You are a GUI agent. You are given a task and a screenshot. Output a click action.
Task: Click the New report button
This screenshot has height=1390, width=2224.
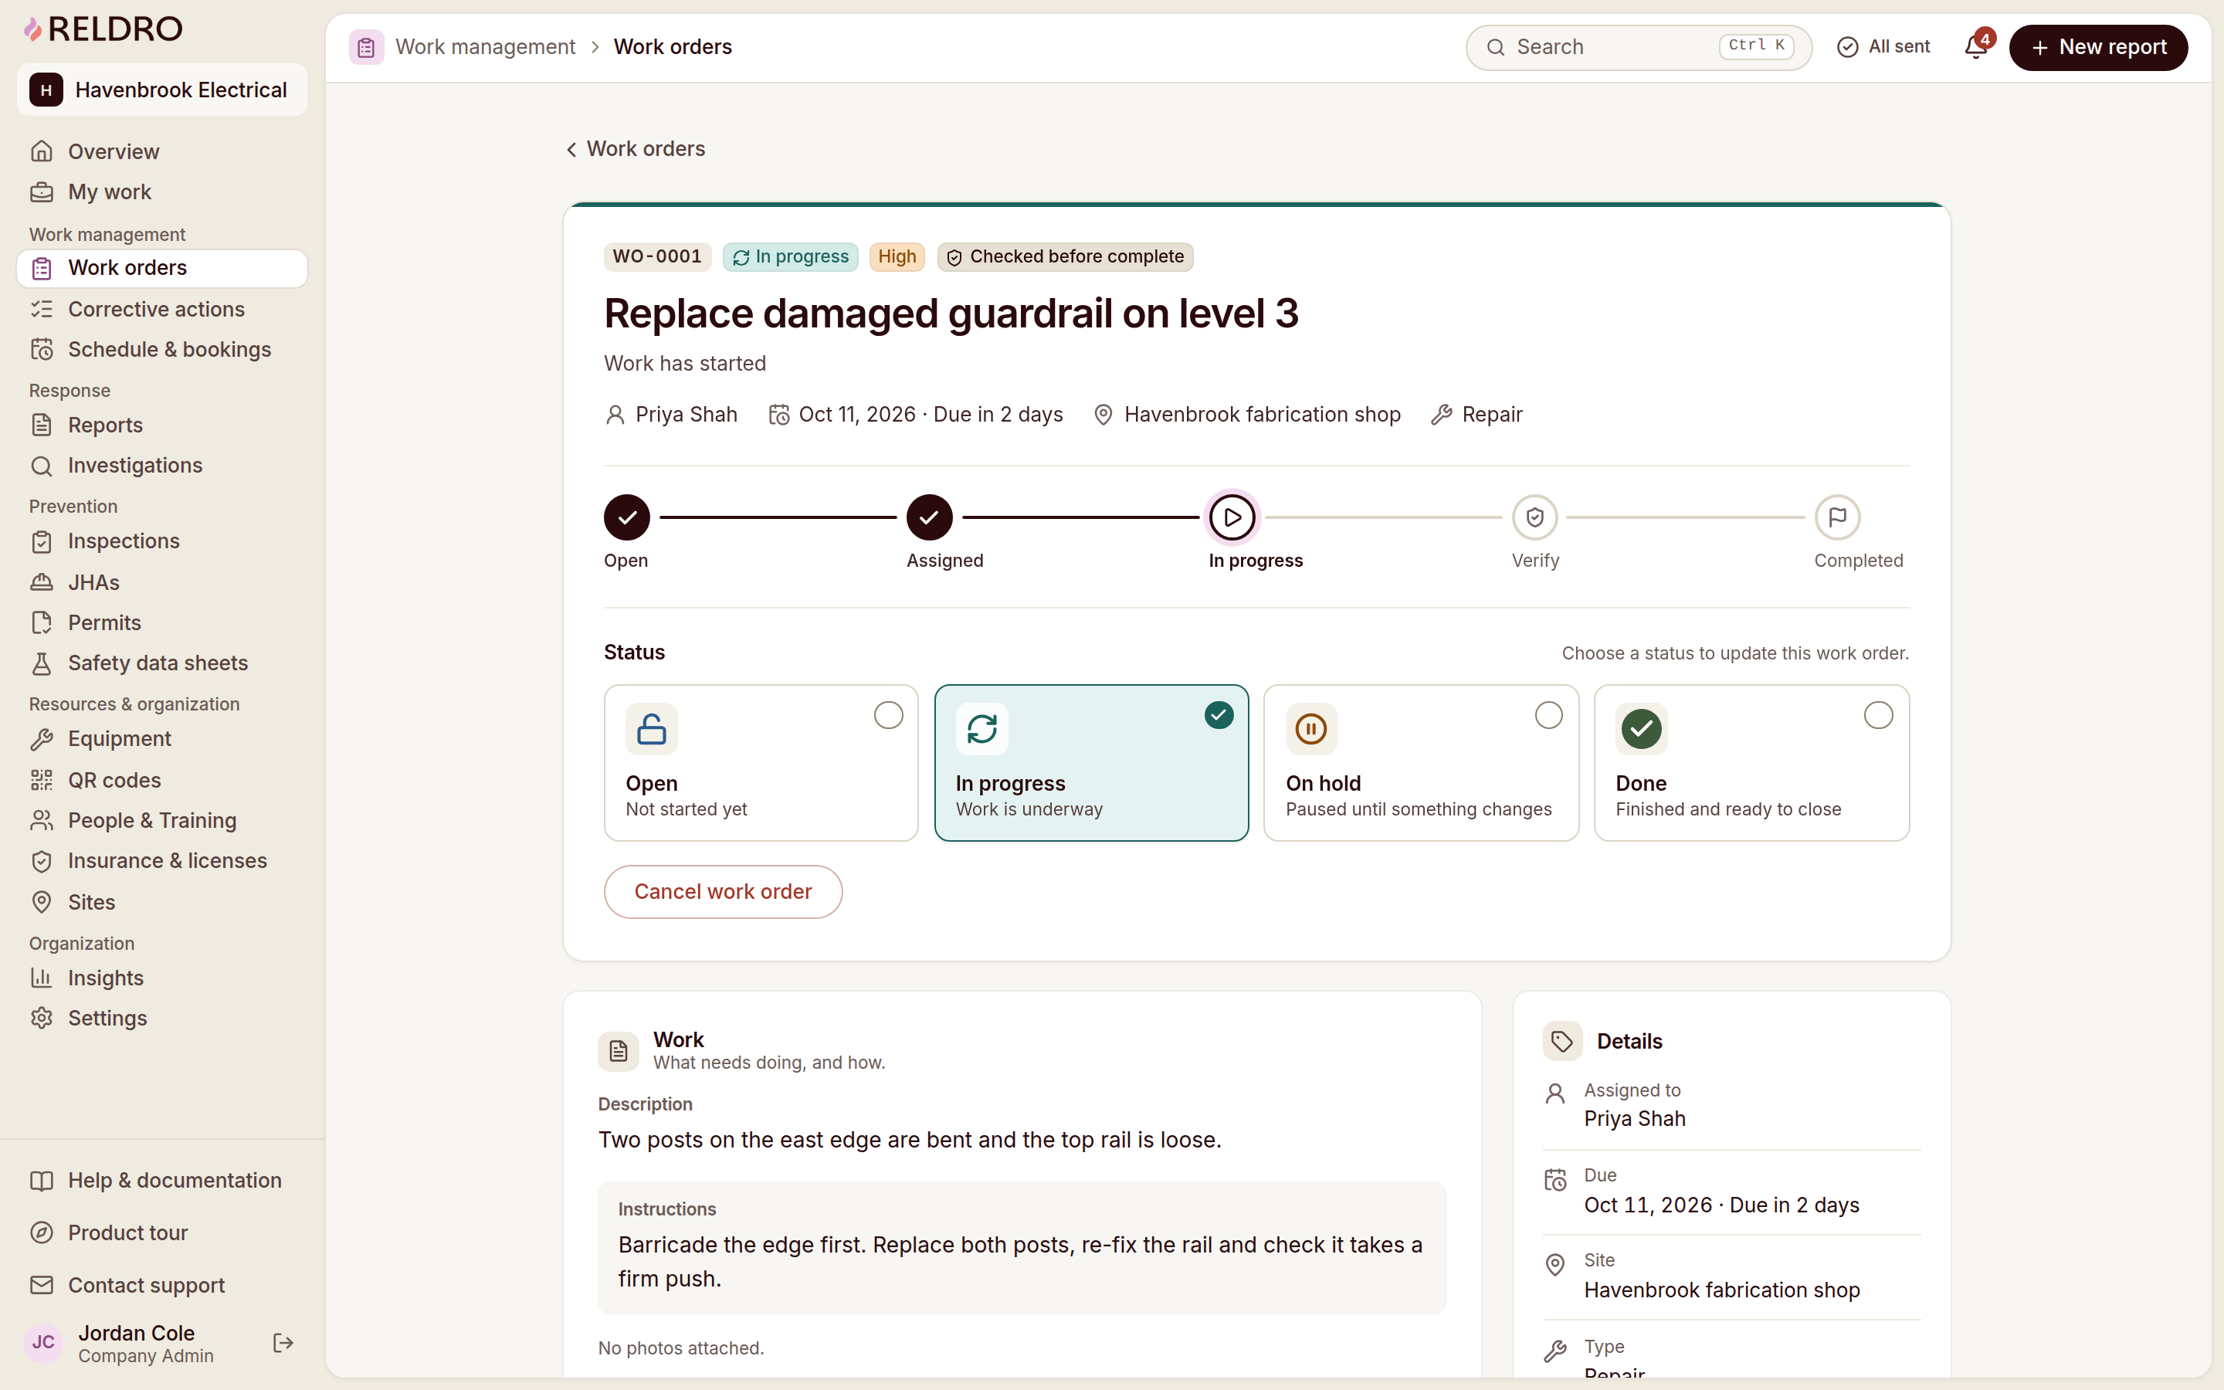click(2098, 47)
